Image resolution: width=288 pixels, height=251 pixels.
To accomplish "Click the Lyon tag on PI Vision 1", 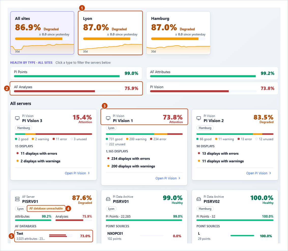I will [x=111, y=128].
